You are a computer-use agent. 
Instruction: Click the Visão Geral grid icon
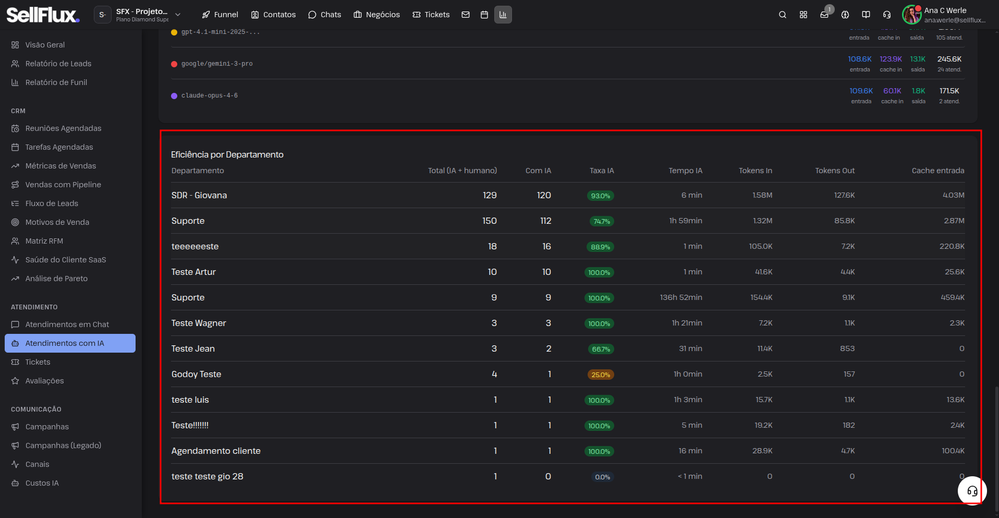[15, 45]
